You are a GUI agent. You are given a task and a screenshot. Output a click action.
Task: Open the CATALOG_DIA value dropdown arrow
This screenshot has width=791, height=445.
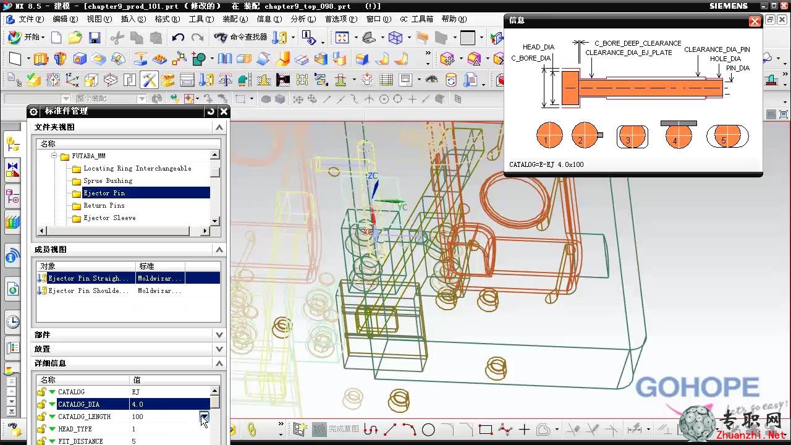tap(205, 417)
